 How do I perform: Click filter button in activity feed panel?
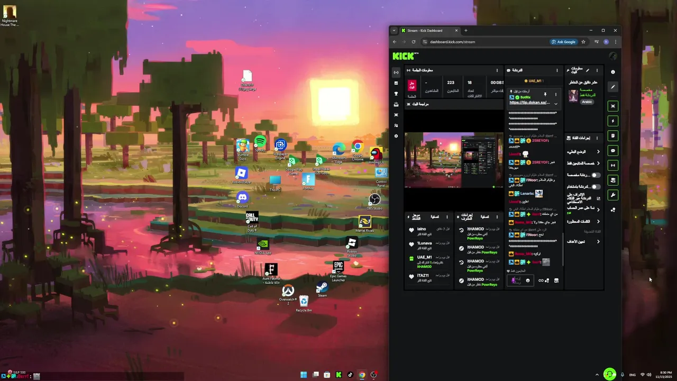click(435, 217)
